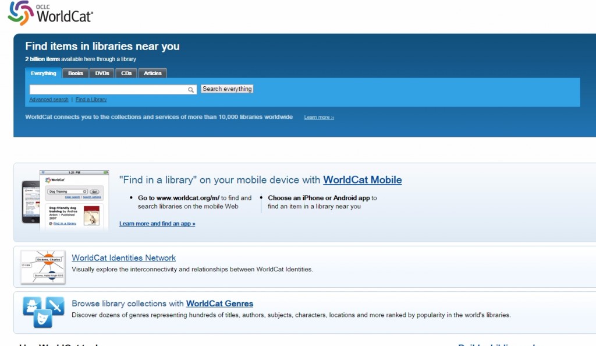Click 'Choose an iPhone or Android app' text
The width and height of the screenshot is (596, 346).
[x=318, y=197]
